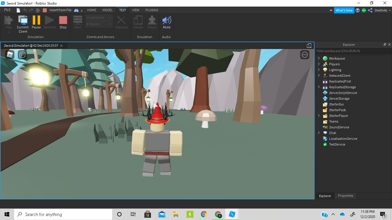This screenshot has width=392, height=220.
Task: Click the binoculars find icon
Action: pos(76,10)
